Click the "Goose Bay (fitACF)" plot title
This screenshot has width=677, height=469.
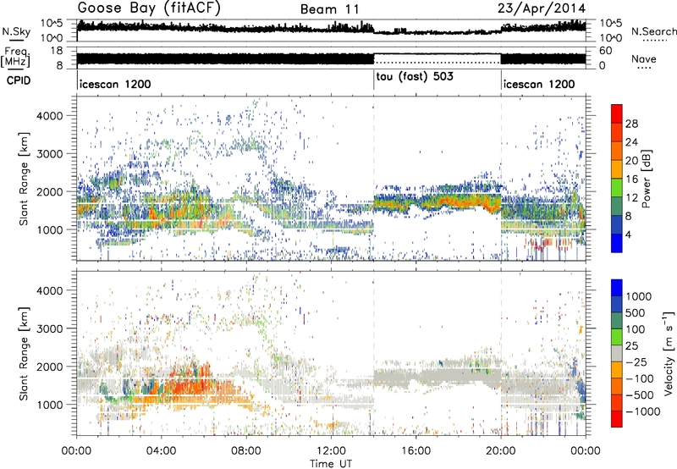pyautogui.click(x=149, y=8)
